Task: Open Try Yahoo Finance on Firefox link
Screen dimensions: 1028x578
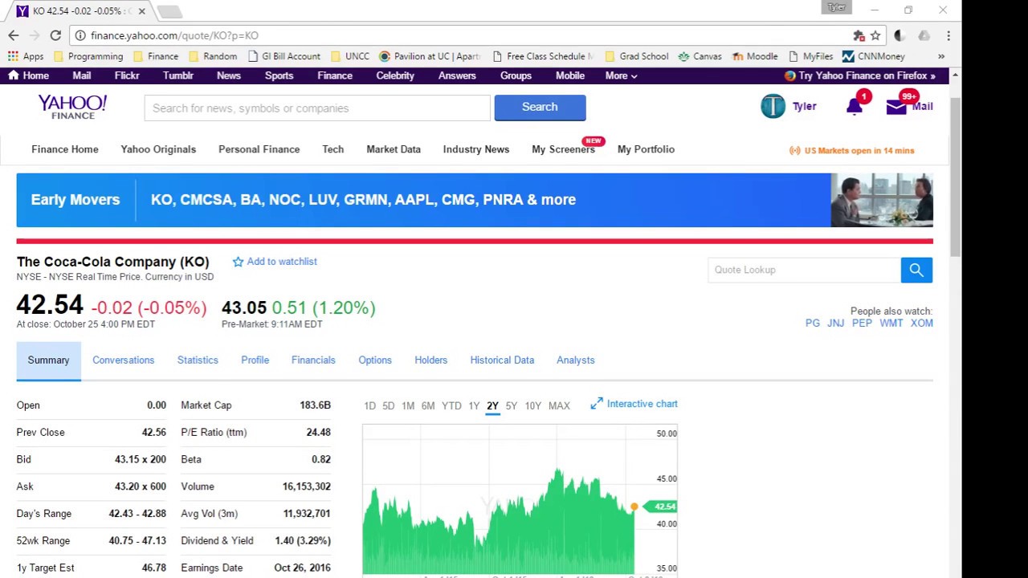Action: [860, 75]
